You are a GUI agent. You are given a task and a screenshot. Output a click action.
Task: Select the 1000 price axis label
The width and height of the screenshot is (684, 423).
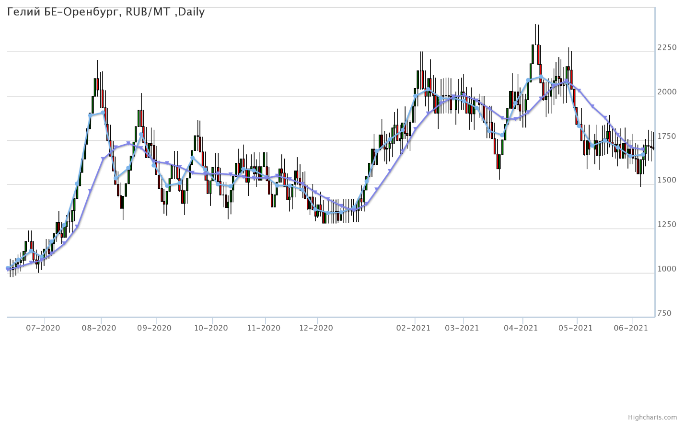[x=667, y=269]
